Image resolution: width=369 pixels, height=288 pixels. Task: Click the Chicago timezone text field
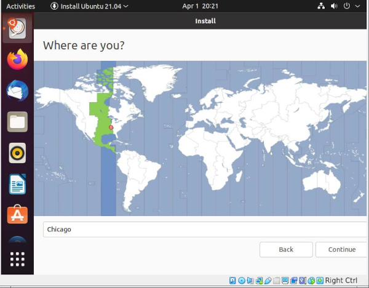(x=203, y=230)
